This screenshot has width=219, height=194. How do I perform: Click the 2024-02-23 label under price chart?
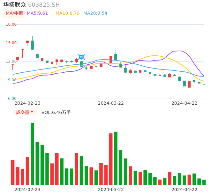pyautogui.click(x=27, y=103)
